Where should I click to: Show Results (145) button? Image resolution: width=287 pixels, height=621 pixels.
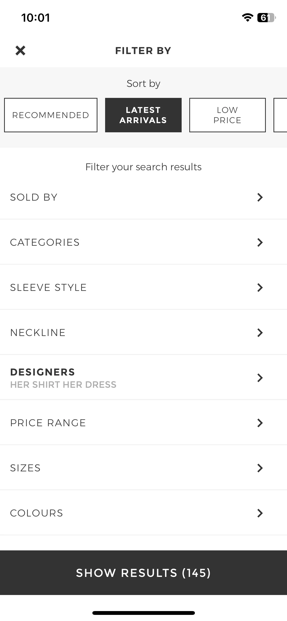(143, 573)
